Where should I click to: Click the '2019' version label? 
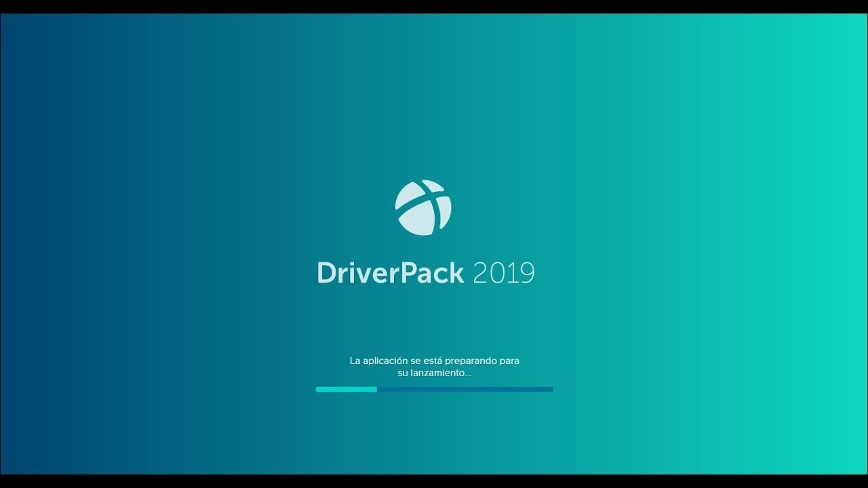pos(504,272)
